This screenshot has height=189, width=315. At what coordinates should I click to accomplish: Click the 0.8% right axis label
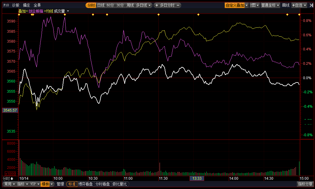tap(307, 20)
